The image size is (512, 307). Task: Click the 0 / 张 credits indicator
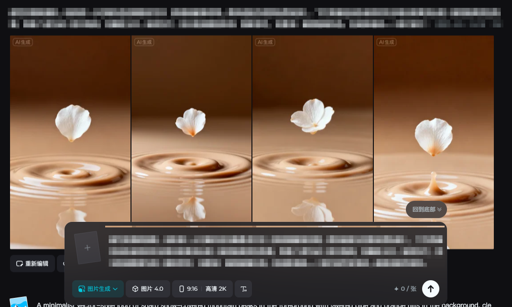click(x=405, y=289)
